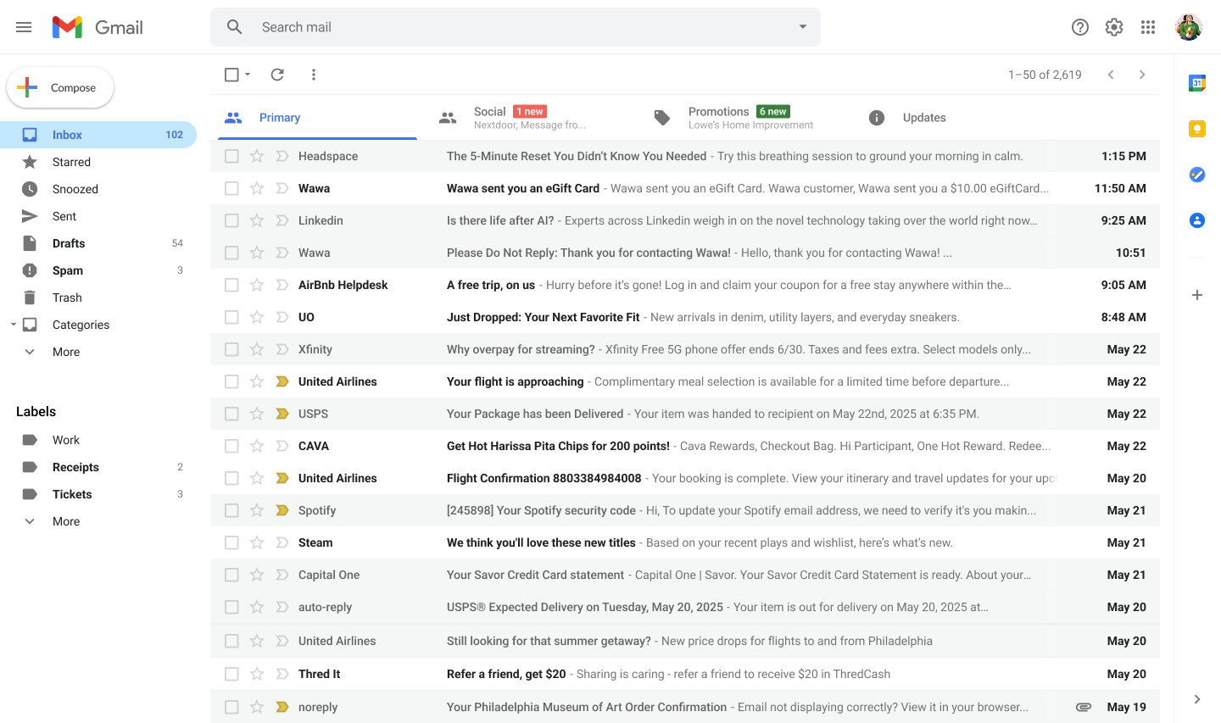Mark the AirBnb Helpdesk email as important

282,285
